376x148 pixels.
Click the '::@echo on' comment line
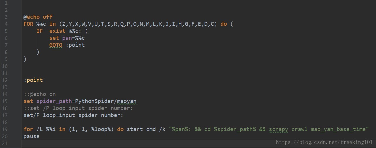(x=40, y=94)
